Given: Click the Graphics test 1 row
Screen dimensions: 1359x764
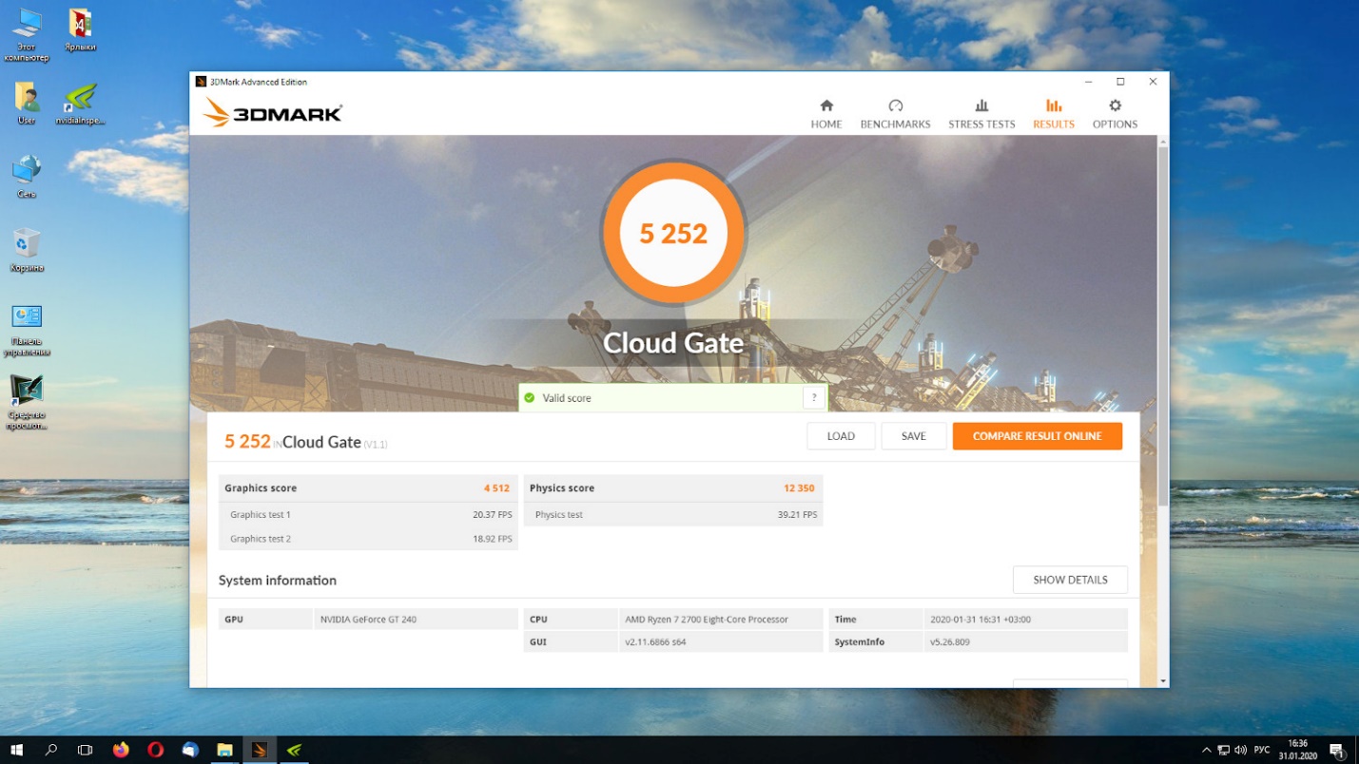Looking at the screenshot, I should [x=368, y=514].
